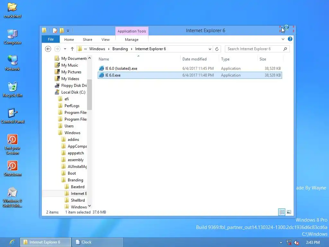Click the Shutdown desktop shortcut
329x247 pixels.
click(x=13, y=169)
